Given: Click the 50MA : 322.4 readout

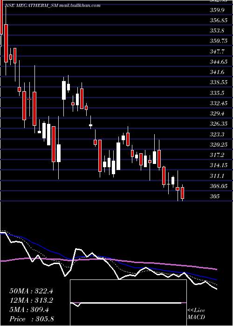Looking at the screenshot, I should 31,291.
